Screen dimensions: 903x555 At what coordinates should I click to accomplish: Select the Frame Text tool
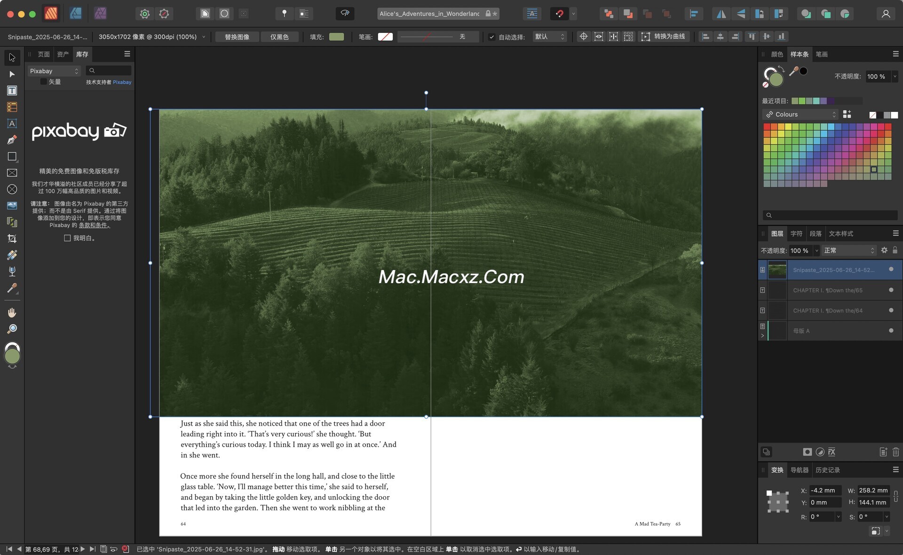click(x=12, y=90)
